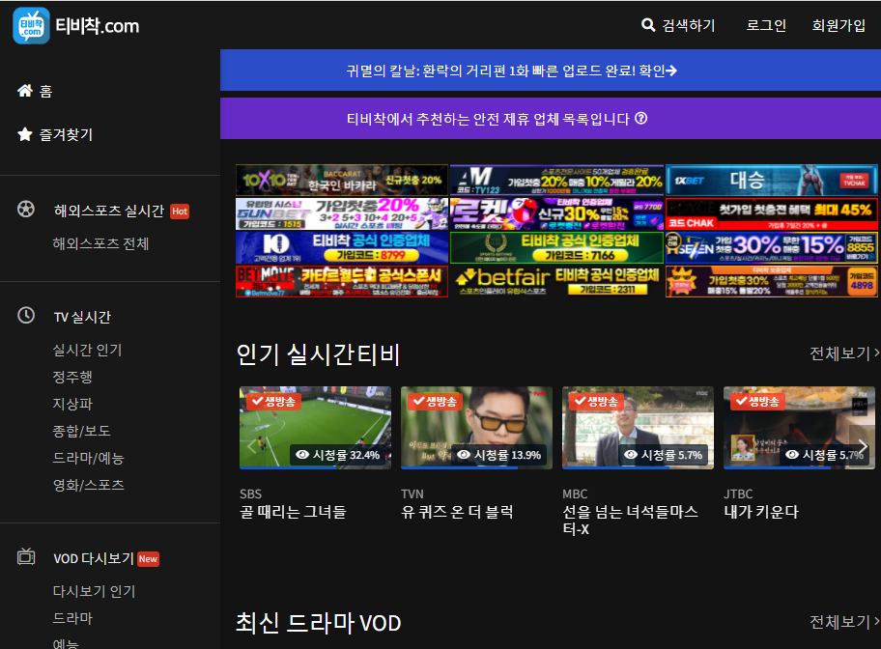Click the 가입코드 7166 ad banner
Viewport: 881px width, 649px height.
pyautogui.click(x=556, y=247)
